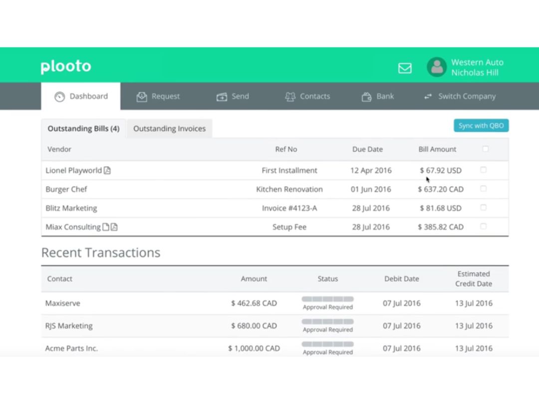Open the Dashboard tab

[81, 96]
